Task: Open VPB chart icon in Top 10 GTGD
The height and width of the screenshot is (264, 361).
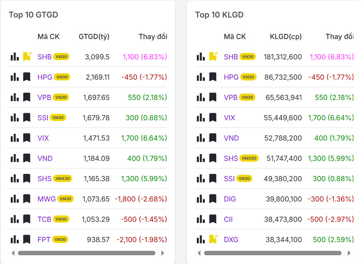Action: pyautogui.click(x=15, y=97)
